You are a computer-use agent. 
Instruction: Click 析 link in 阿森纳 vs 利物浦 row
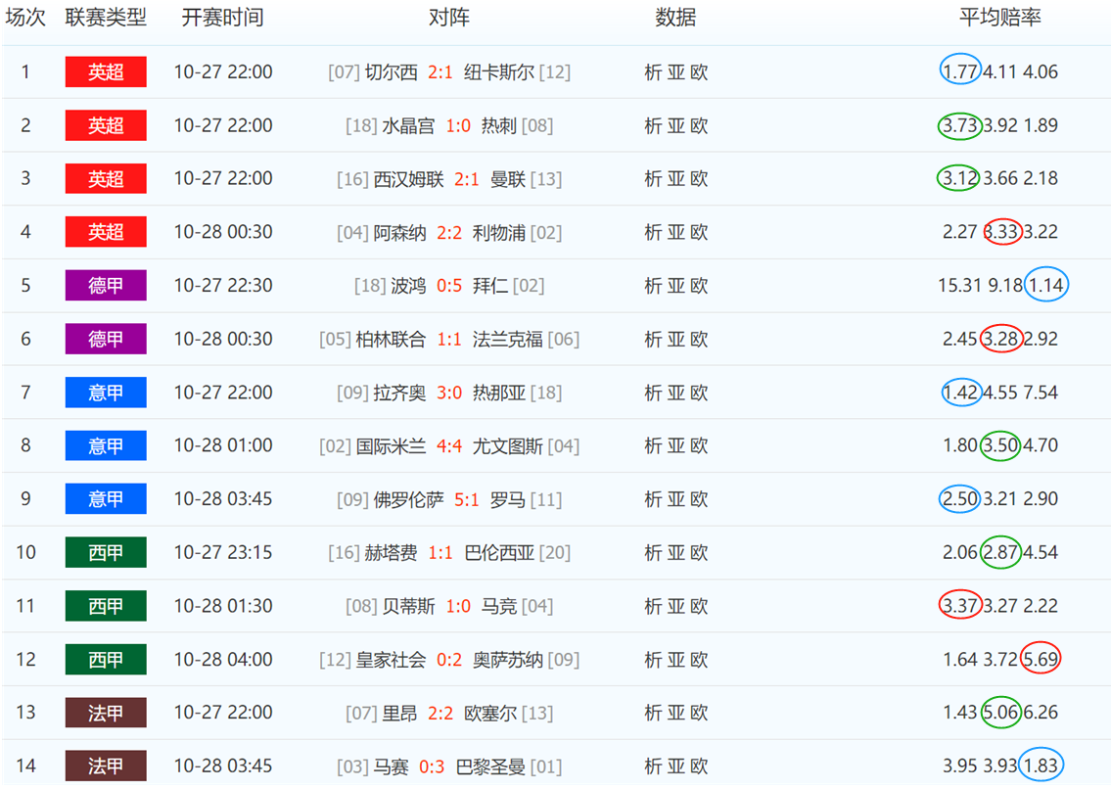pyautogui.click(x=653, y=232)
